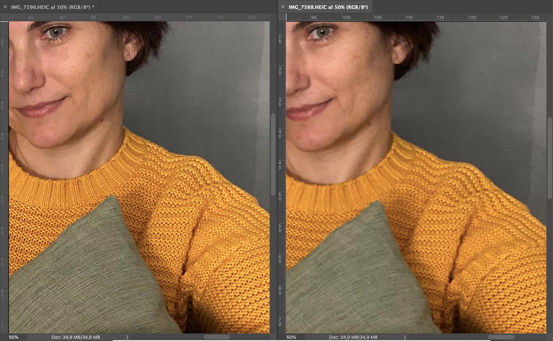Click vertical scrollbar thumb of left document
The width and height of the screenshot is (553, 341).
[273, 154]
